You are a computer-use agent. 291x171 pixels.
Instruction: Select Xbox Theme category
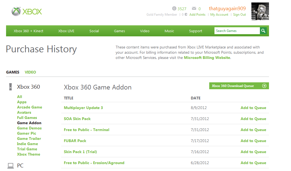coord(29,154)
